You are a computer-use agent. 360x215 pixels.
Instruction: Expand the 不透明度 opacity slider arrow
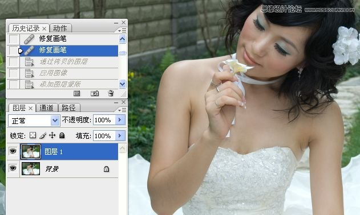tap(120, 120)
